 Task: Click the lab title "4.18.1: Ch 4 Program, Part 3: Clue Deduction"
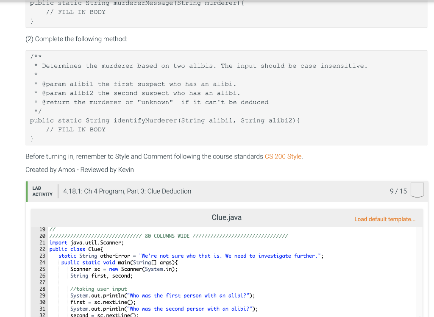point(126,191)
